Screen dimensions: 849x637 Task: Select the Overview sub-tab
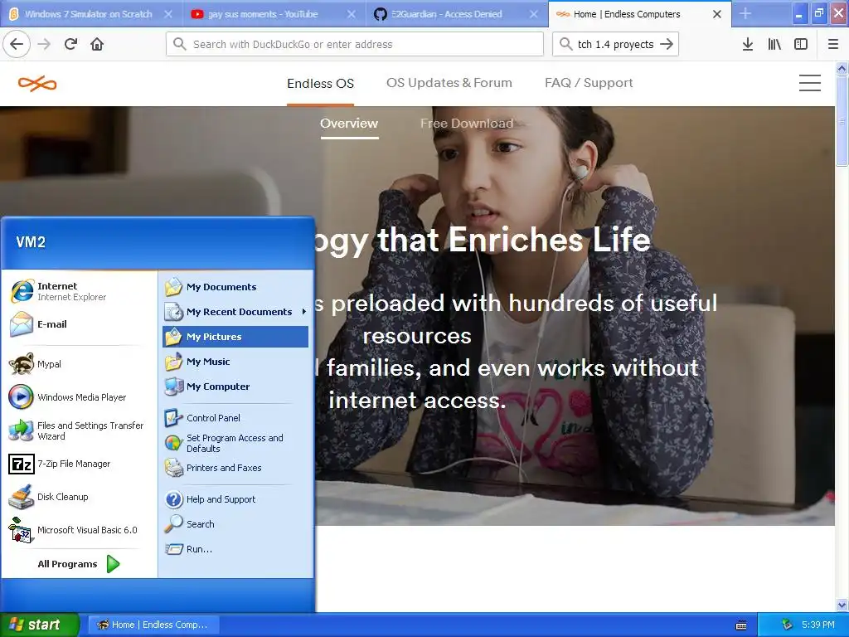click(349, 124)
